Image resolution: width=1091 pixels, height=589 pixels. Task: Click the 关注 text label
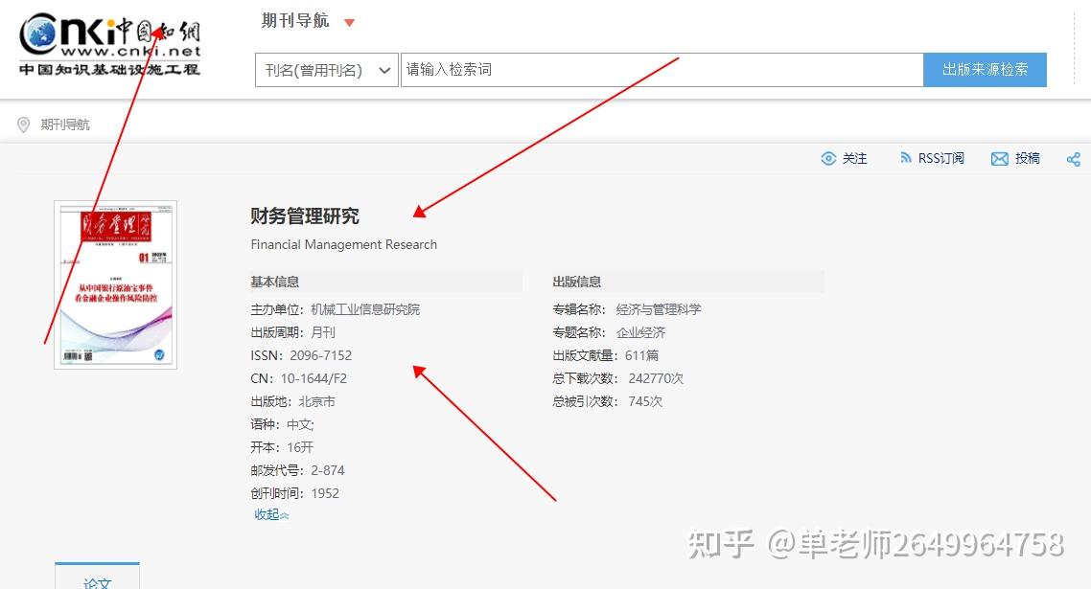(854, 159)
